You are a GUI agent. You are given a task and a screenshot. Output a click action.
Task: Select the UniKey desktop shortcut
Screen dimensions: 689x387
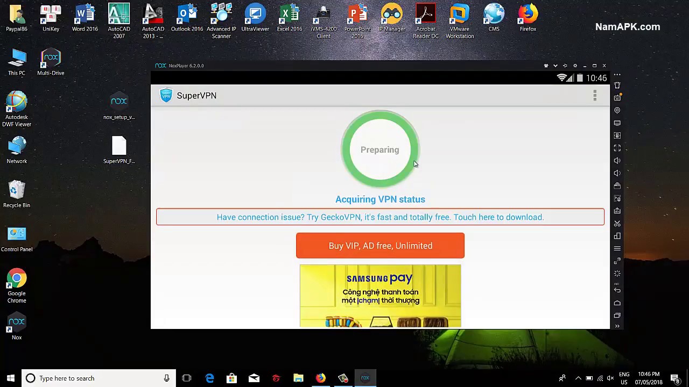coord(51,18)
